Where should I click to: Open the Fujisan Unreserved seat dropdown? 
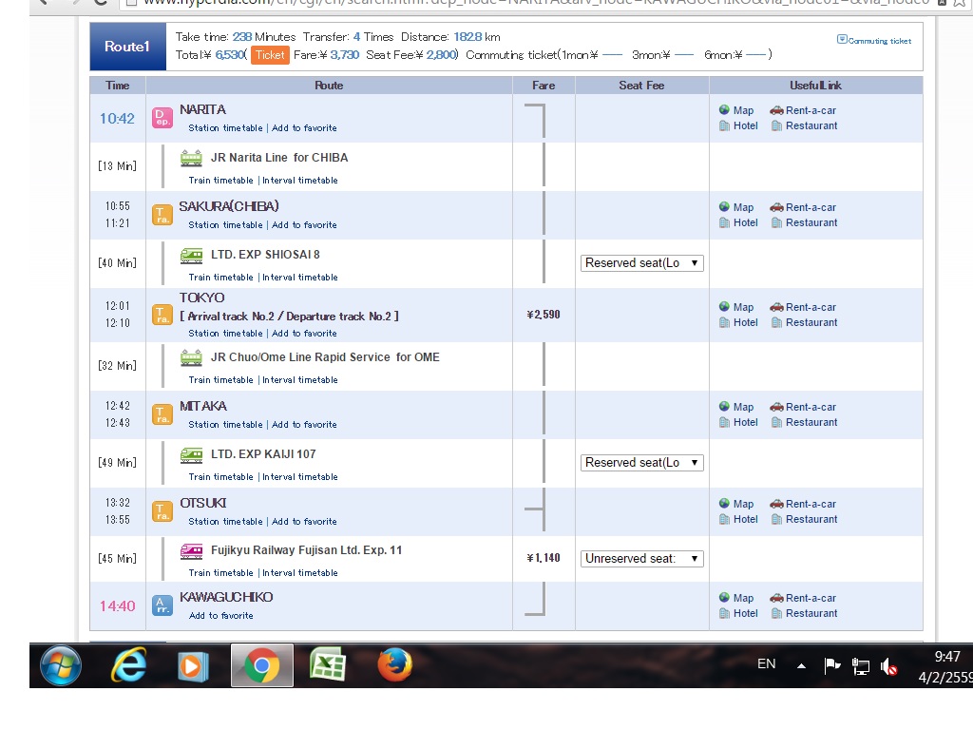pos(641,559)
